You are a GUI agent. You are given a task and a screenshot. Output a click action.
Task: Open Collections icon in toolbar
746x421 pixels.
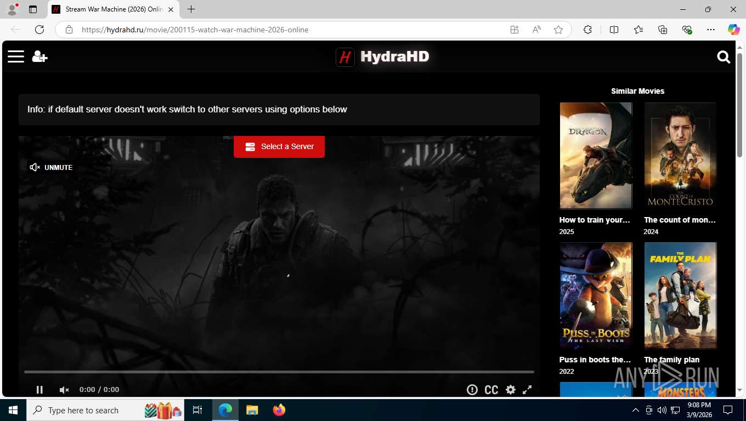click(663, 30)
